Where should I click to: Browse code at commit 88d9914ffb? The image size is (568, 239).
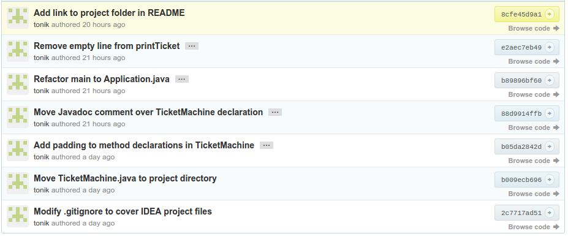click(534, 127)
